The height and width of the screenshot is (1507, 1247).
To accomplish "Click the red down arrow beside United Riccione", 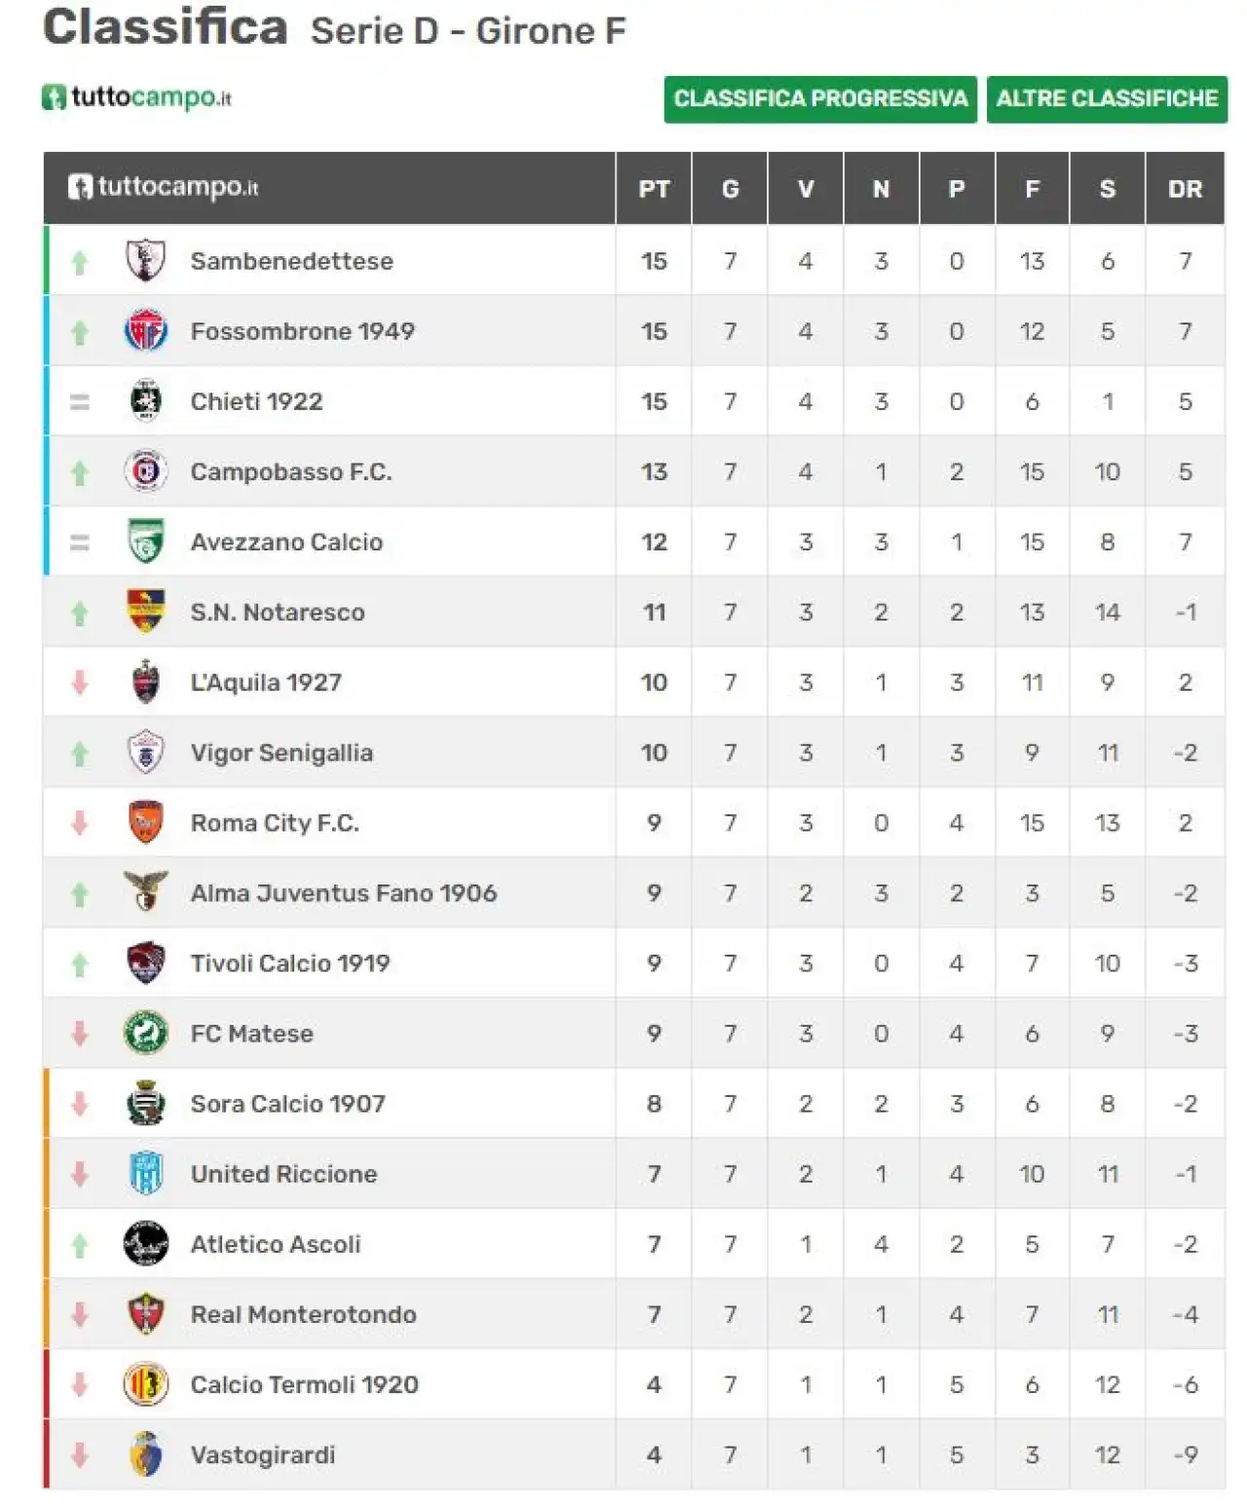I will tap(80, 1175).
